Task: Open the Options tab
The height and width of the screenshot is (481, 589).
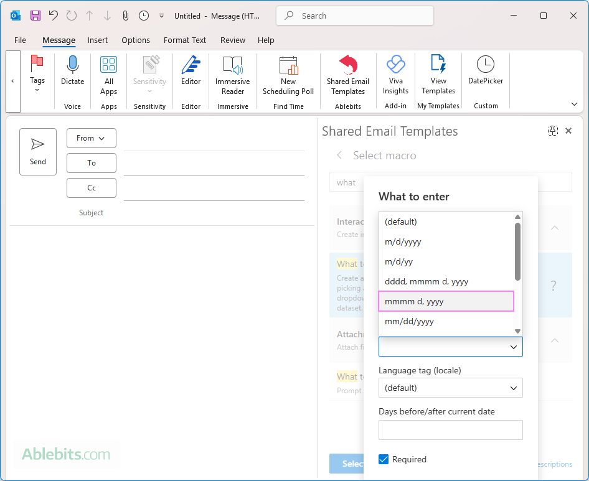Action: click(x=136, y=40)
